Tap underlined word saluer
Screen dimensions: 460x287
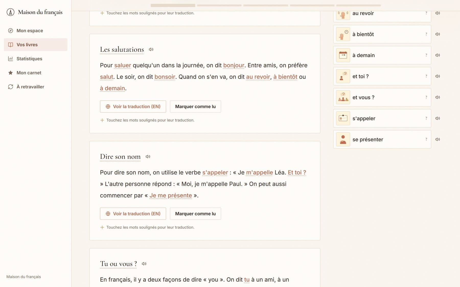[x=123, y=65]
